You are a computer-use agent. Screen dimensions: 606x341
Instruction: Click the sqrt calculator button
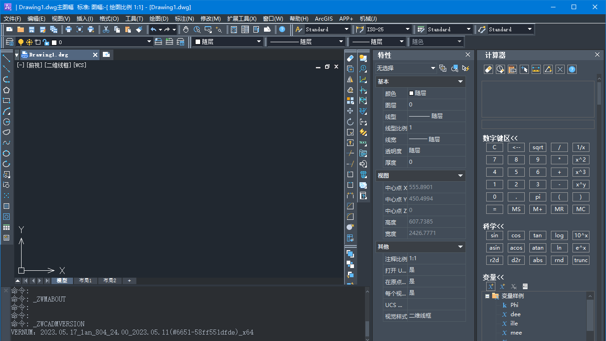(x=538, y=147)
